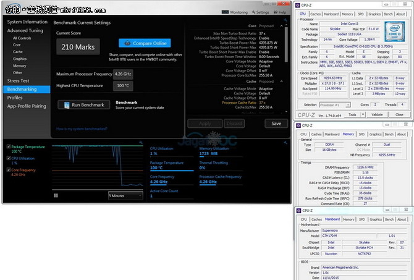Screen dimensions: 414x280
Task: Pause the monitoring graph
Action: click(56, 195)
